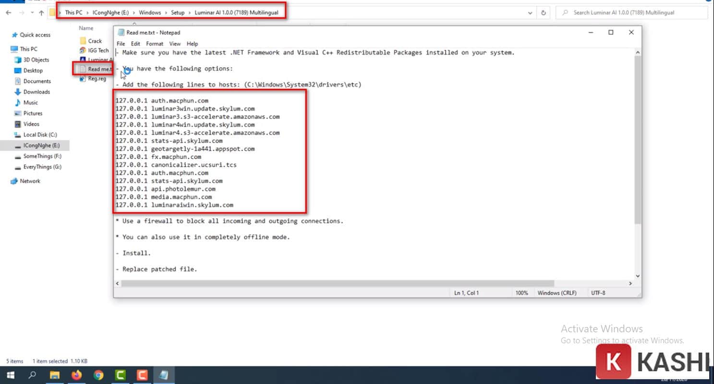Open Notepad Edit menu
This screenshot has height=384, width=714.
(135, 44)
